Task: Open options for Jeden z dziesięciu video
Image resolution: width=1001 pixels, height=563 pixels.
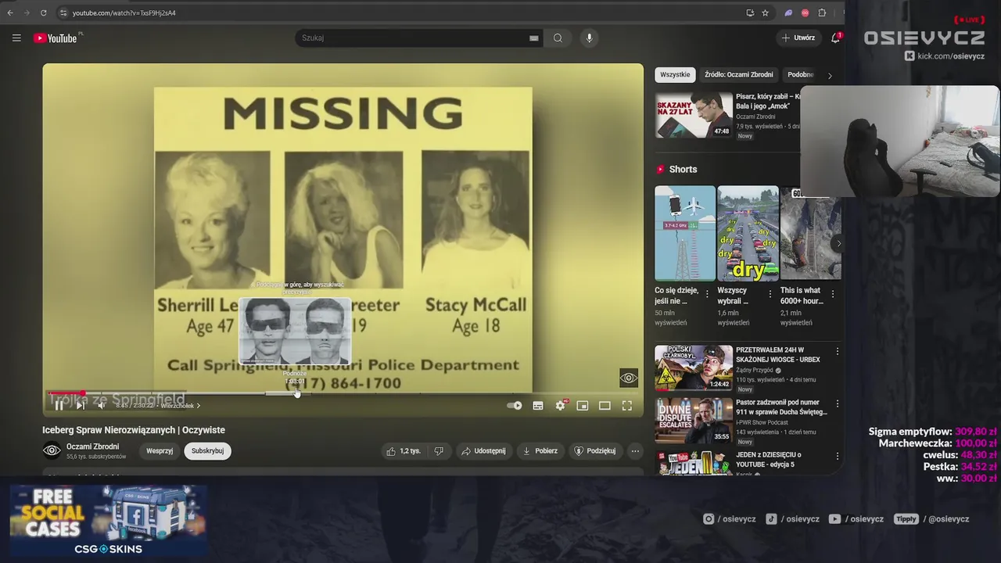Action: pyautogui.click(x=837, y=456)
